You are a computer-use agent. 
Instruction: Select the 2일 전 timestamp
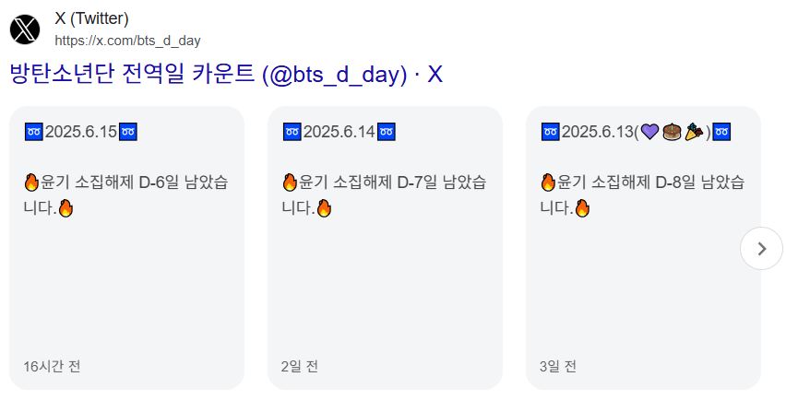coord(300,367)
